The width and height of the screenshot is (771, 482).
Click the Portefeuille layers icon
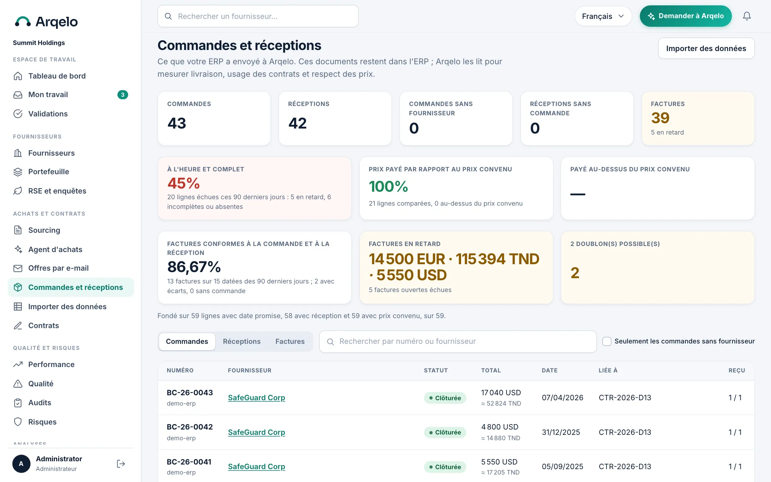[x=18, y=172]
